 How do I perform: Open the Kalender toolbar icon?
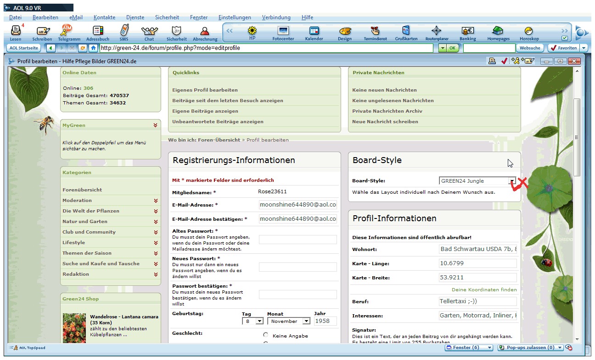[x=314, y=32]
